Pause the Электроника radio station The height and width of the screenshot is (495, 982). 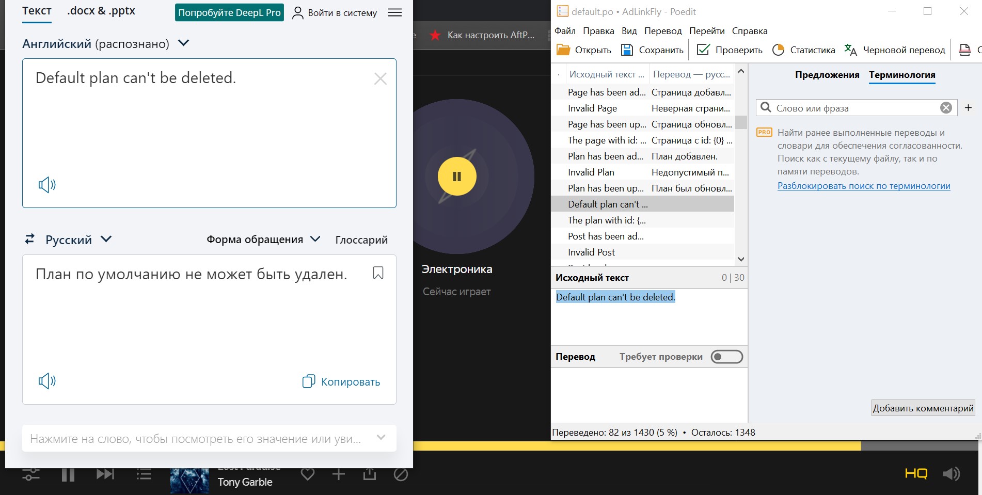457,177
